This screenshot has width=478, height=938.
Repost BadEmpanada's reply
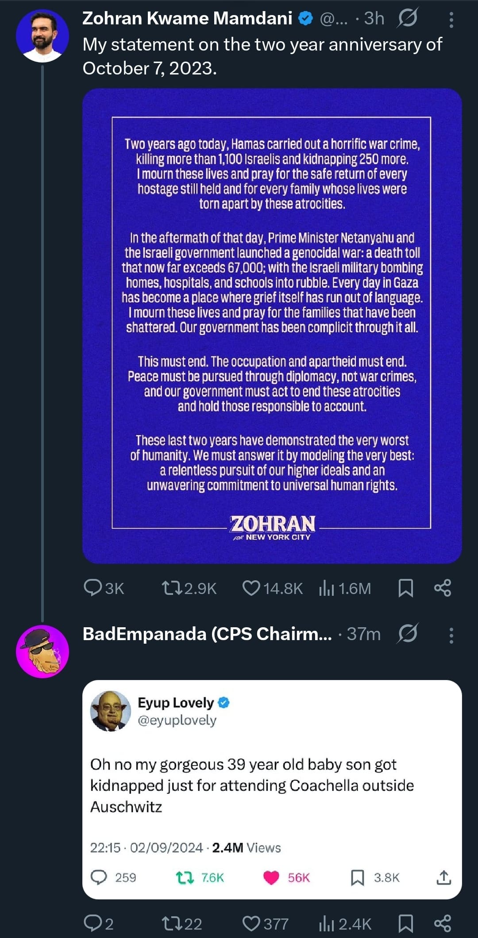pos(171,923)
